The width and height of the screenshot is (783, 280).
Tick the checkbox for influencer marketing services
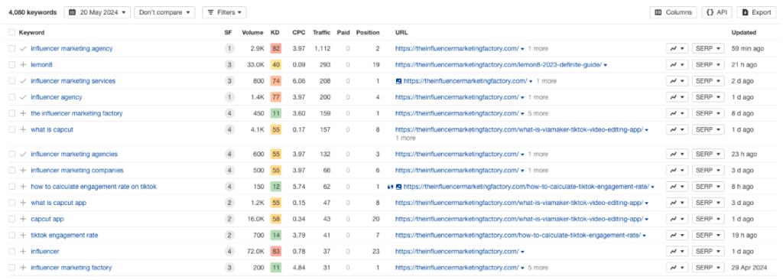tap(12, 81)
